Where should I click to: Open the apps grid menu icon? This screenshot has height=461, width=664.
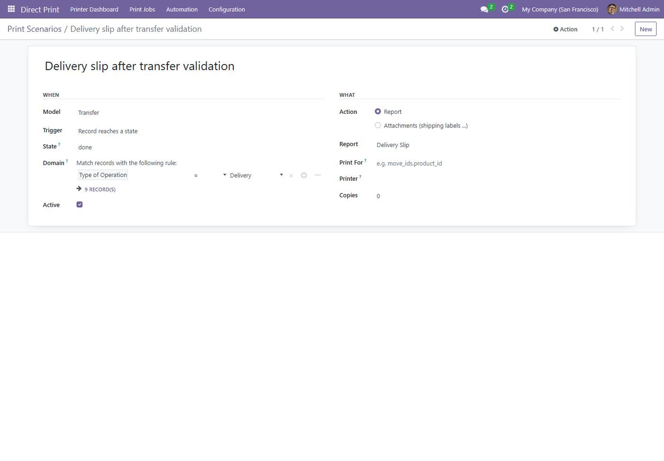click(11, 9)
